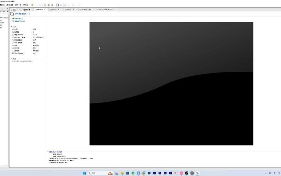Switch to the Windows 7 x64 tab
Screen dimensions: 281x176
(86, 10)
